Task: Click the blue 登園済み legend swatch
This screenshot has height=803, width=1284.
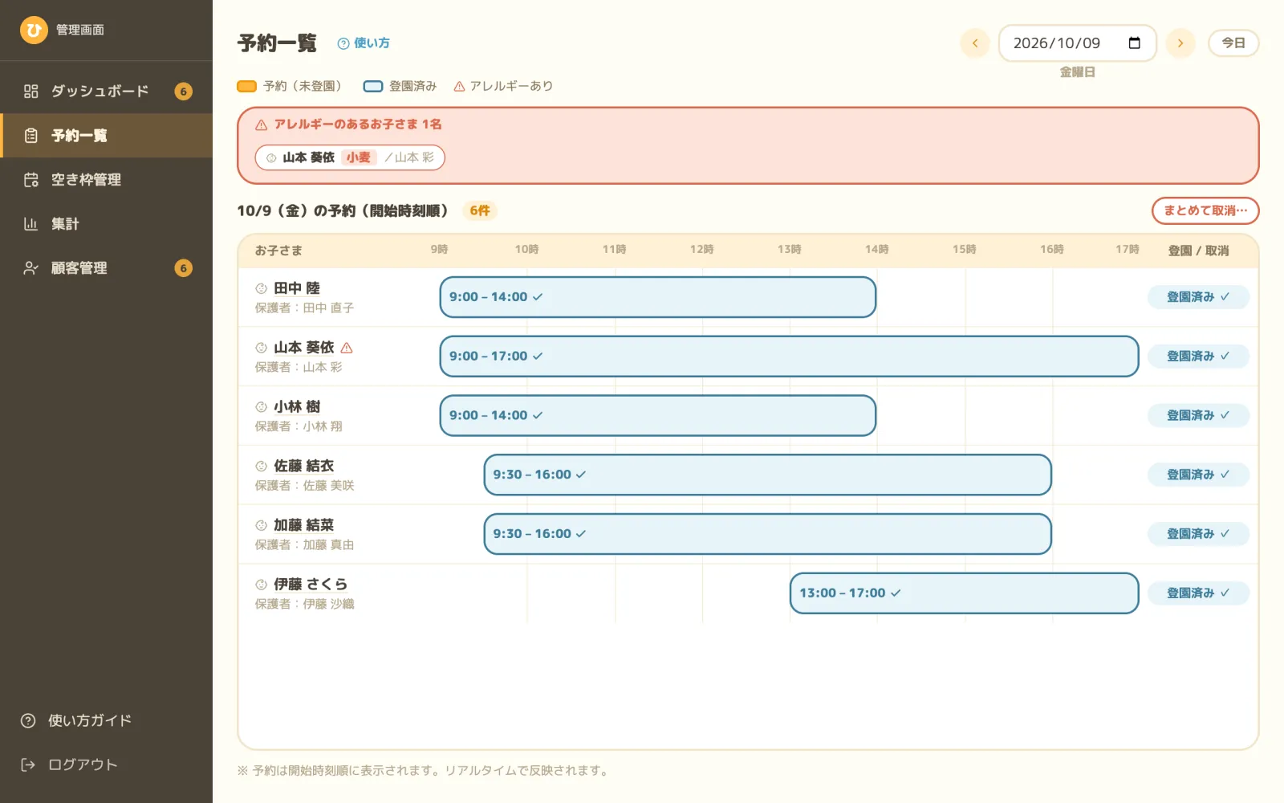Action: pyautogui.click(x=373, y=86)
